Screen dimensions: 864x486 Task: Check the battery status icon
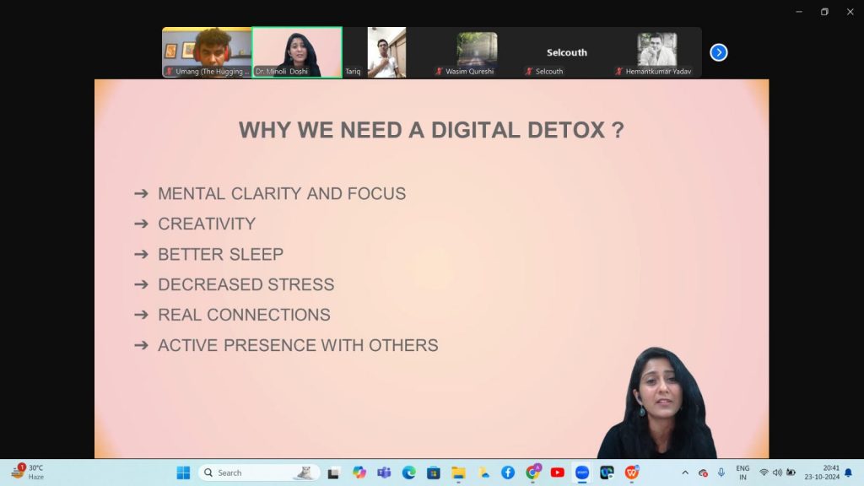791,472
